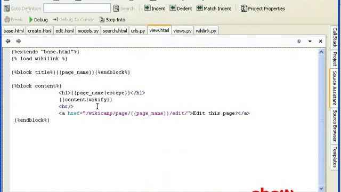341x192 pixels.
Task: Select the search.html tab
Action: 115,31
